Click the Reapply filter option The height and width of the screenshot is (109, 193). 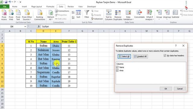(96, 15)
